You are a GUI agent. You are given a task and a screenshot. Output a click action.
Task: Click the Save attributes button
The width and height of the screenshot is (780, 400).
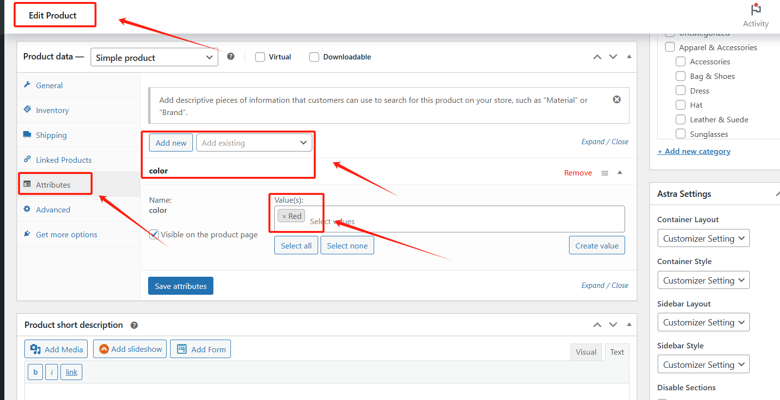pos(181,286)
